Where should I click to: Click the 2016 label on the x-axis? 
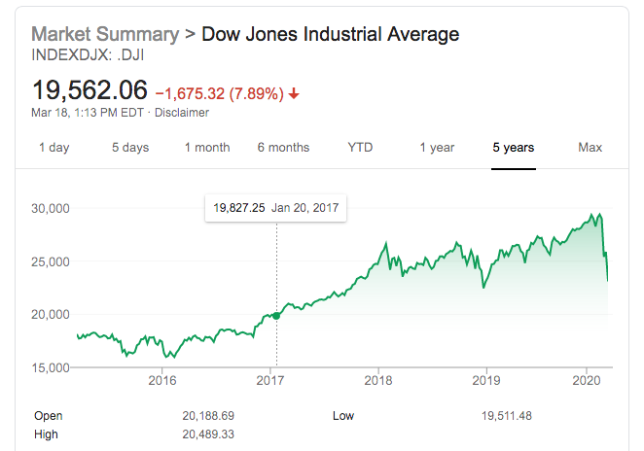coord(162,379)
